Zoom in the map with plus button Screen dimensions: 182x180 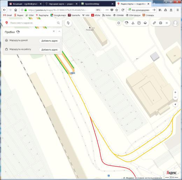point(175,92)
